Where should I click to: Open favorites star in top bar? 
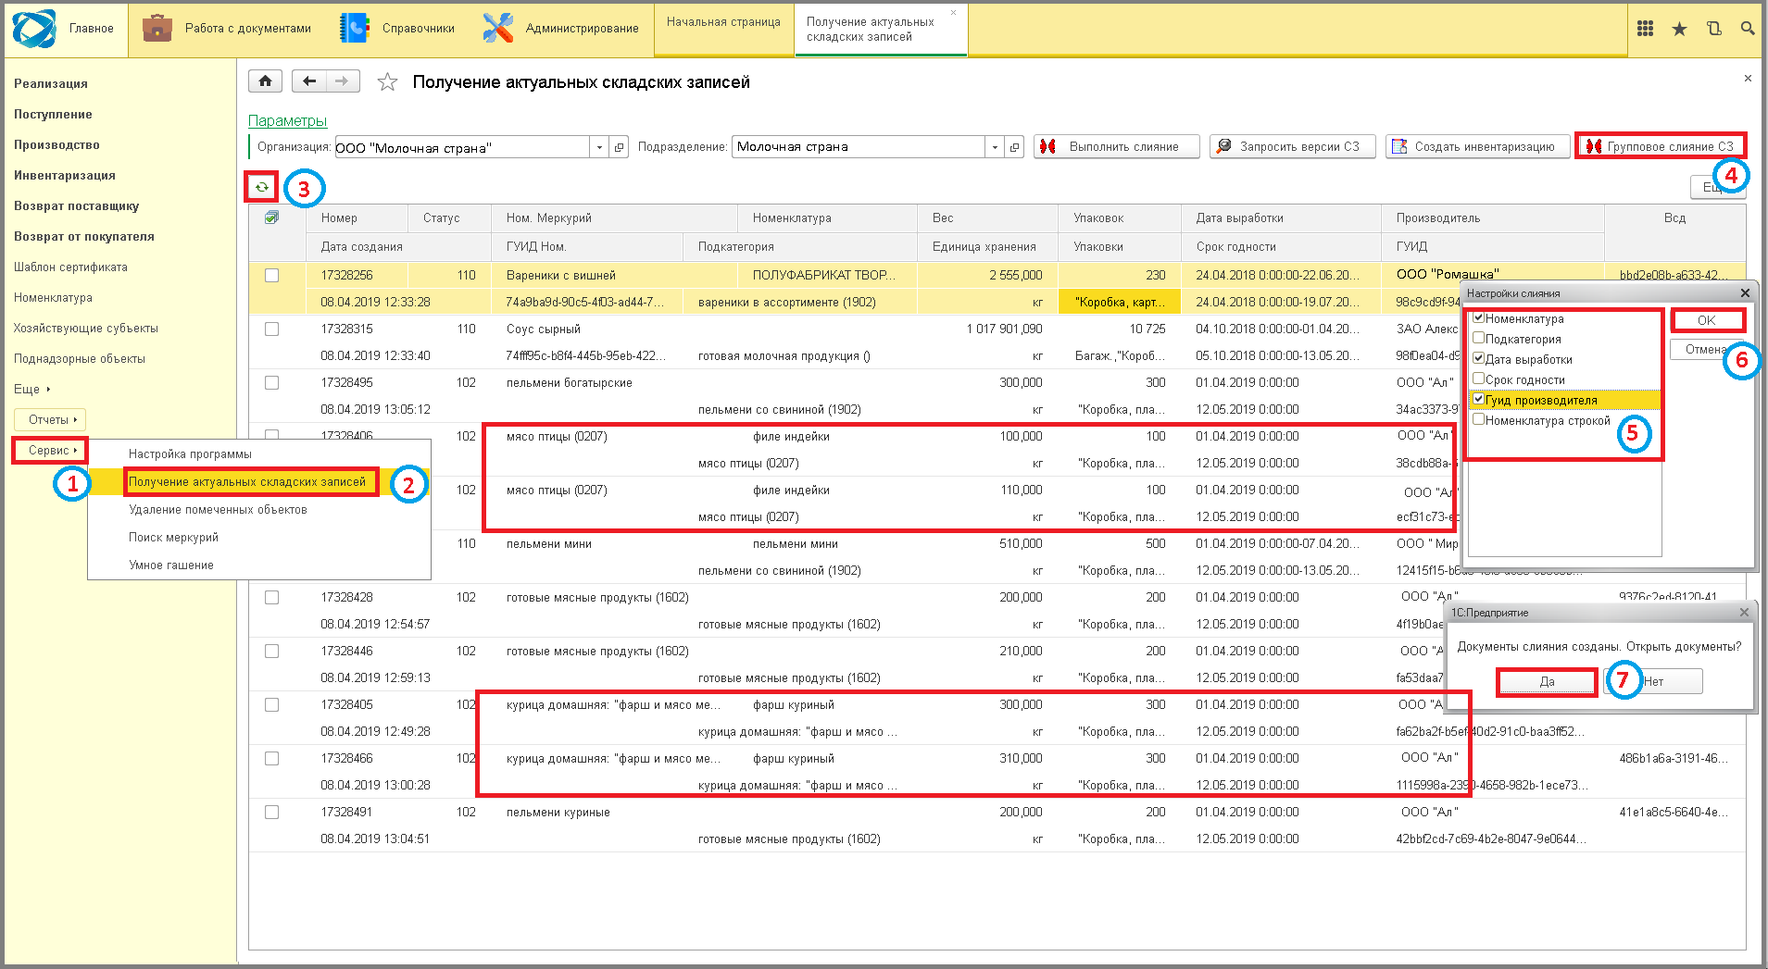(1679, 29)
